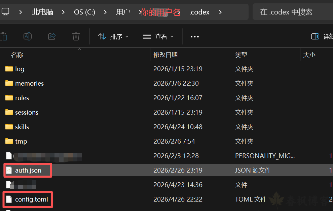Click date 2026/4/26 22:22 of config.toml
333x211 pixels.
click(178, 199)
